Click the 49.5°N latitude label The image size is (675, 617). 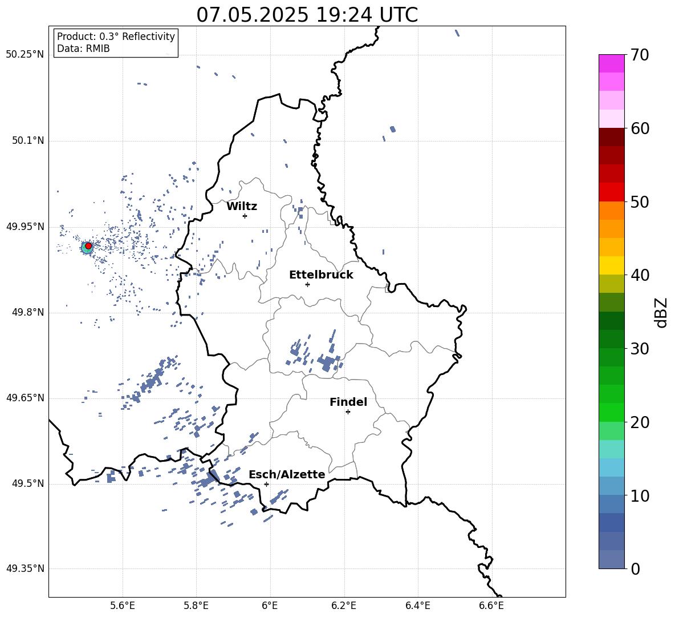tap(28, 483)
